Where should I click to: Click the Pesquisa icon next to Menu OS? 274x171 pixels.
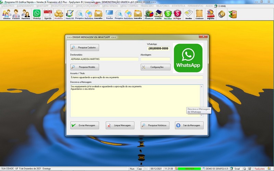(x=79, y=14)
